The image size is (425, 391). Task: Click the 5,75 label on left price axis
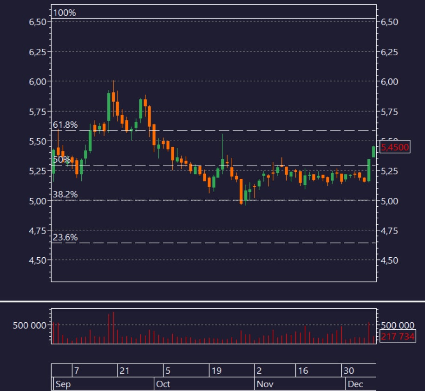(x=38, y=111)
